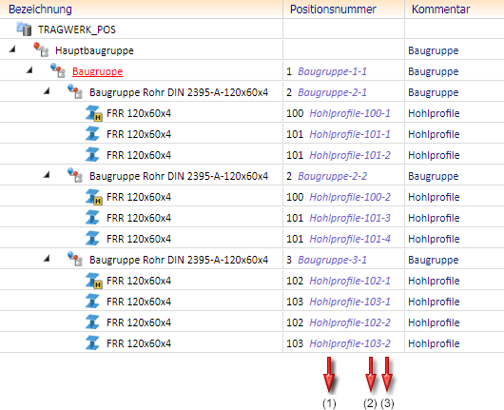
Task: Click the main-part profile icon for Hohlprofile-100-1
Action: (x=93, y=113)
